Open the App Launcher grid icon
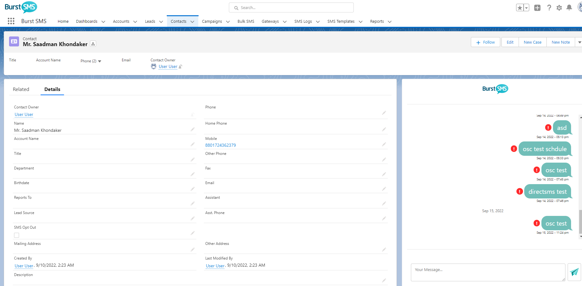Screen dimensions: 582x286 pos(11,21)
